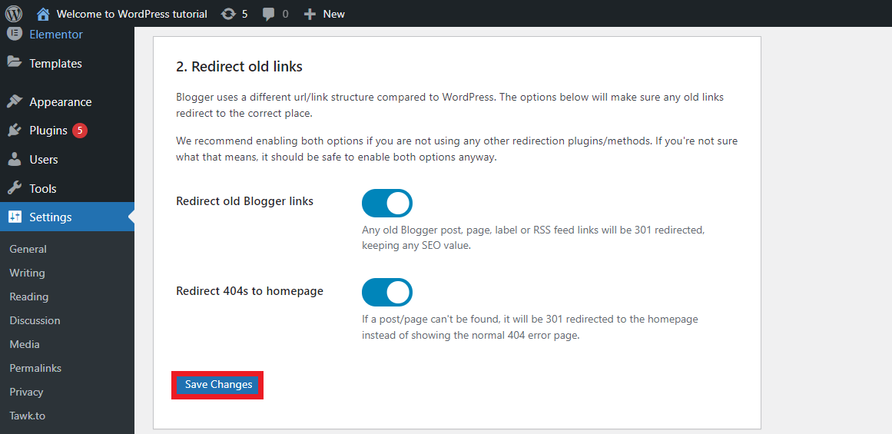
Task: Go to Media settings submenu
Action: (x=25, y=344)
